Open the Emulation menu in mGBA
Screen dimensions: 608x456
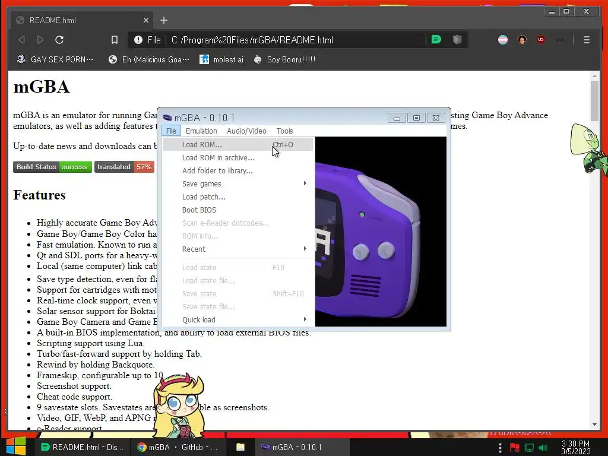201,131
